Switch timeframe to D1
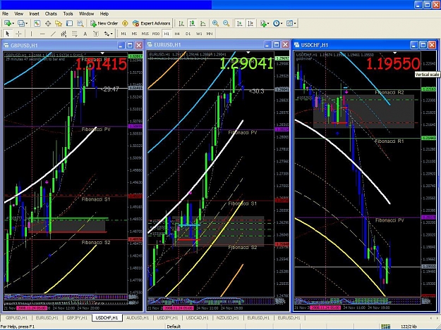Image resolution: width=441 pixels, height=330 pixels. pos(188,34)
